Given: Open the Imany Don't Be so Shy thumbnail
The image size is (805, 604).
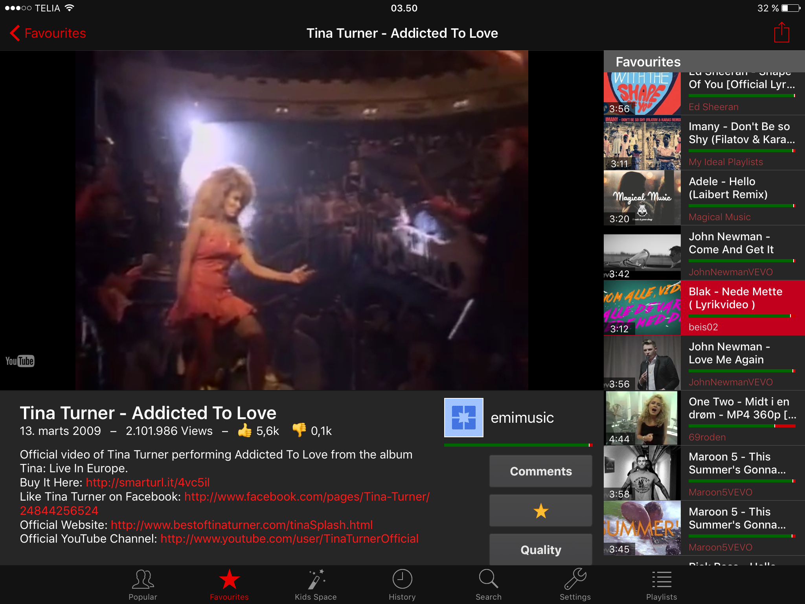Looking at the screenshot, I should pos(642,143).
